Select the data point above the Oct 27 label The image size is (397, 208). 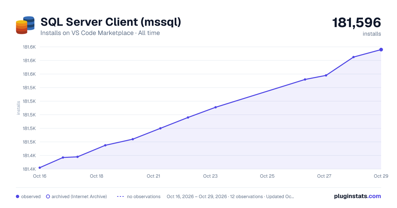[x=326, y=75]
